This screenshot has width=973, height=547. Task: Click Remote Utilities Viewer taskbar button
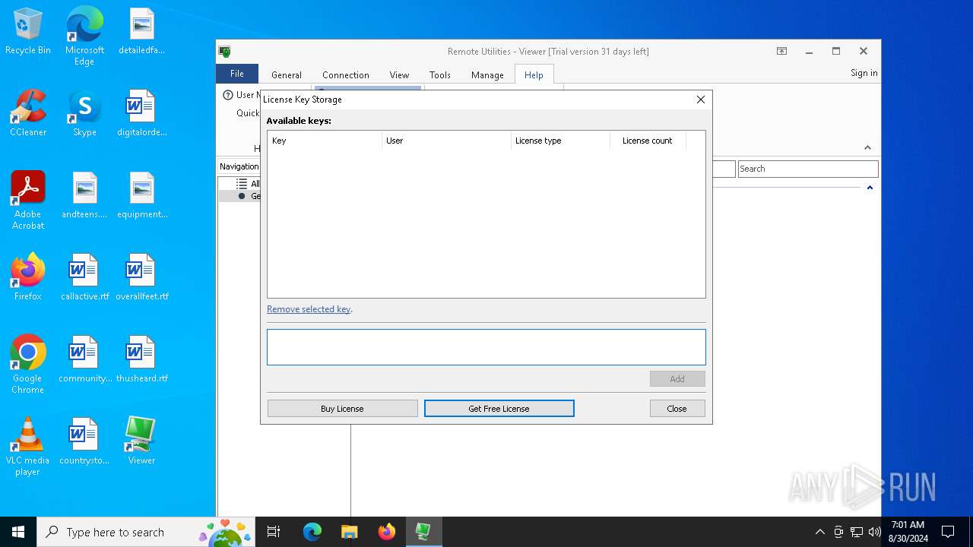point(423,532)
